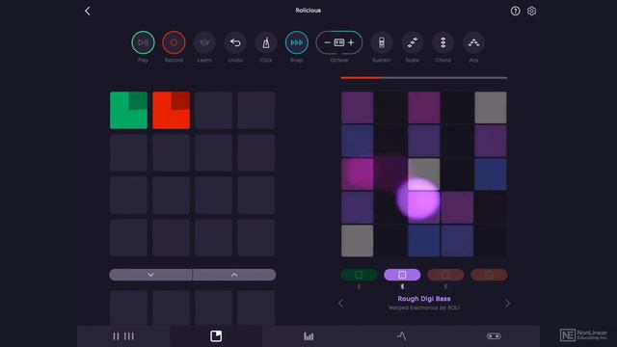Tap the bright magenta pad in the leftmost column
The height and width of the screenshot is (347, 617).
click(x=358, y=173)
